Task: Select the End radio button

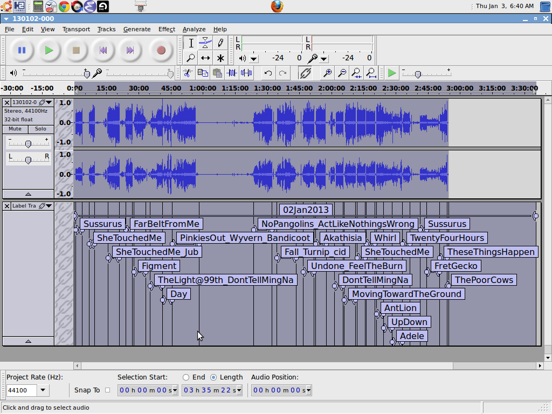Action: tap(186, 377)
